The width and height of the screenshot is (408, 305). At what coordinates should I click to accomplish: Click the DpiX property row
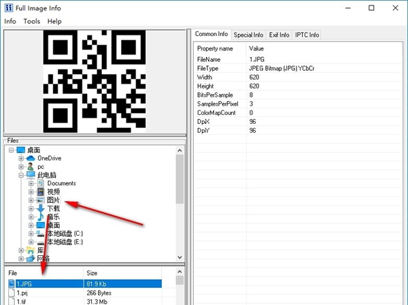coord(298,122)
